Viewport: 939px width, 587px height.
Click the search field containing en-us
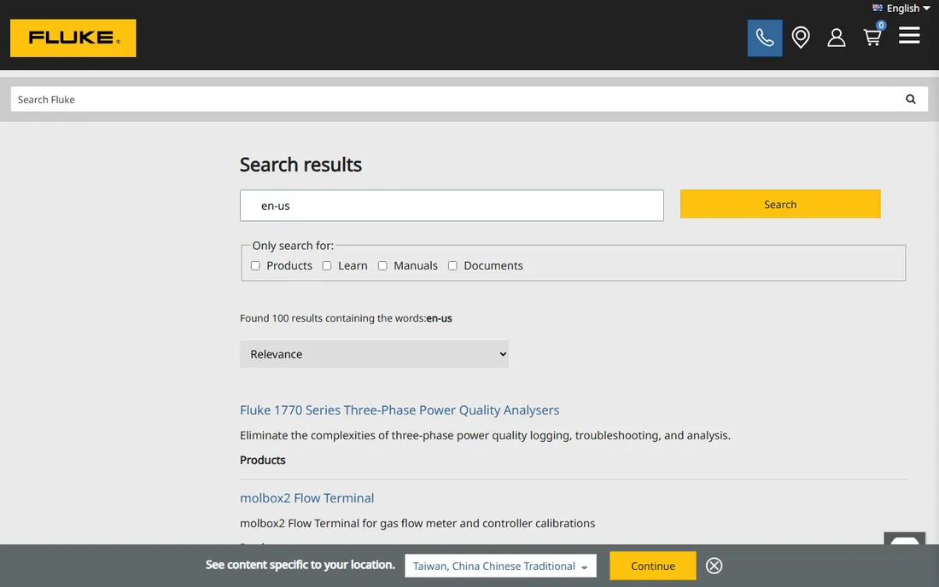click(452, 206)
